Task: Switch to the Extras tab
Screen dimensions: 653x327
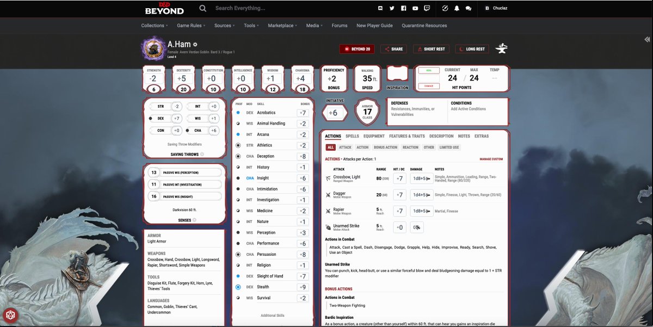Action: [482, 136]
